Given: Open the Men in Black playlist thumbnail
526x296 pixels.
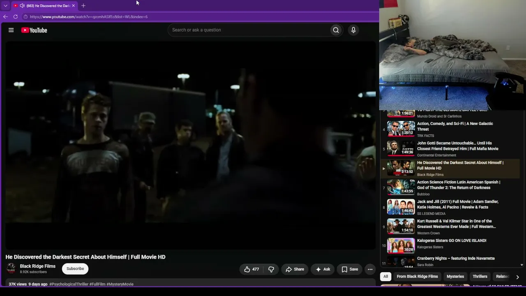Looking at the screenshot, I should [401, 129].
